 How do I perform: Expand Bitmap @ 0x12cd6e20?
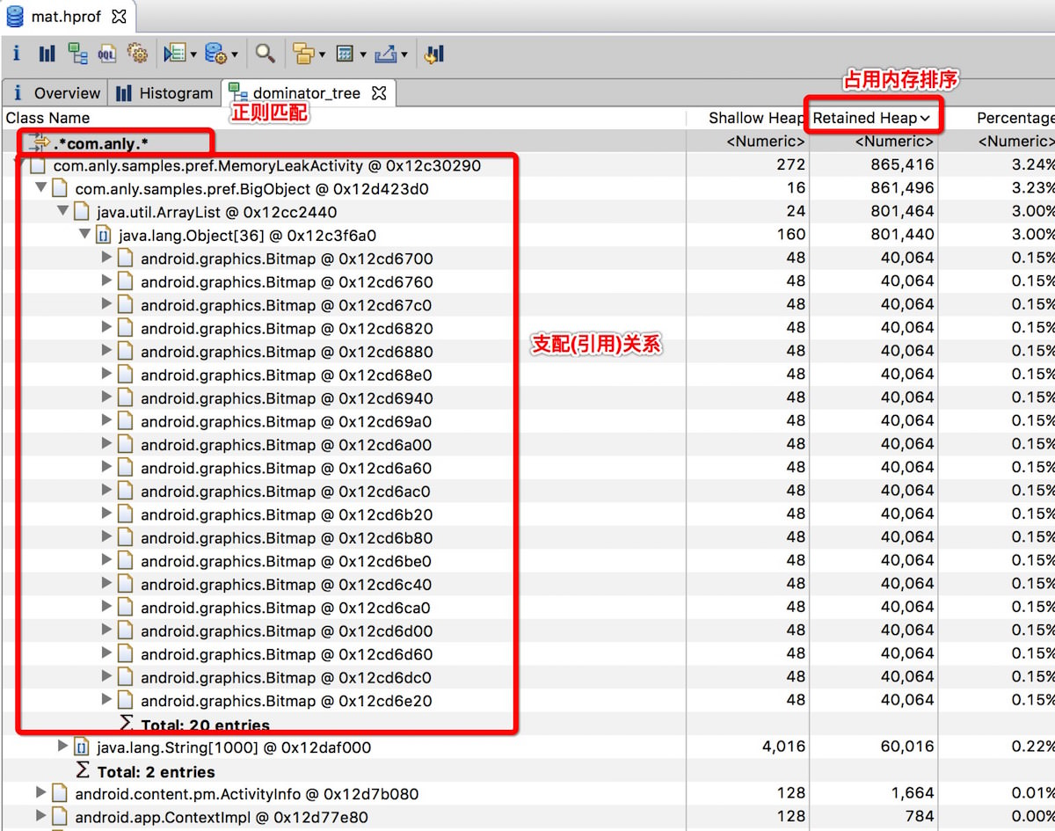pos(107,700)
